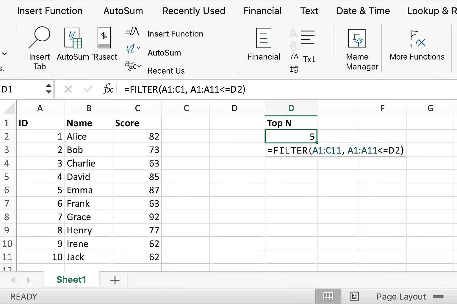Confirm formula with the checkmark button
Image resolution: width=457 pixels, height=304 pixels.
click(x=88, y=89)
